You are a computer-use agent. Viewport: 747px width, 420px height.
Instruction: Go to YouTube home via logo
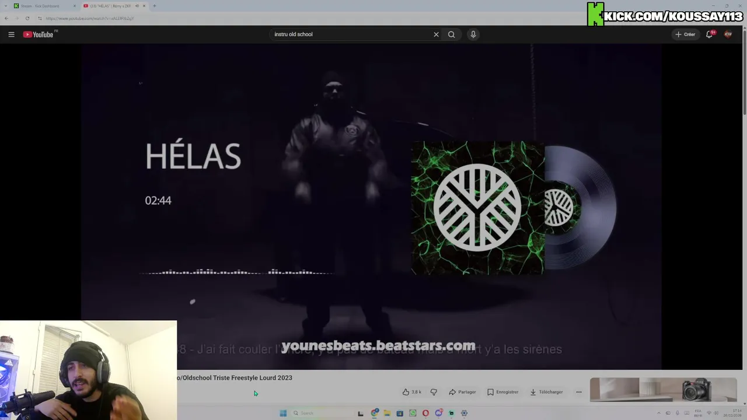pyautogui.click(x=39, y=34)
